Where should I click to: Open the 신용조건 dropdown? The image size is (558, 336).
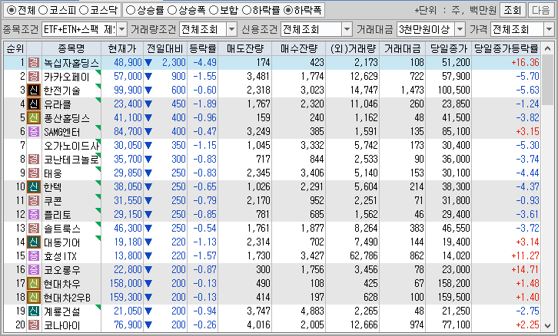coord(347,29)
